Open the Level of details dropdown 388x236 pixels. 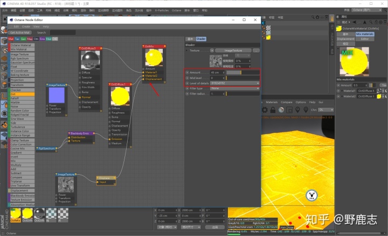click(x=234, y=83)
